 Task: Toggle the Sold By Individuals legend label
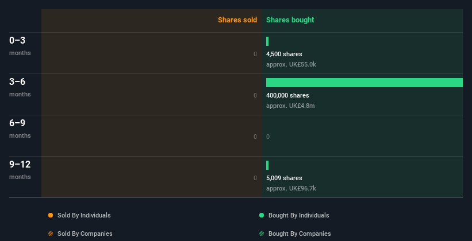(84, 215)
